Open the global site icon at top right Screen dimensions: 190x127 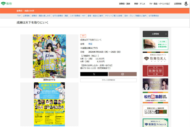click(x=186, y=4)
